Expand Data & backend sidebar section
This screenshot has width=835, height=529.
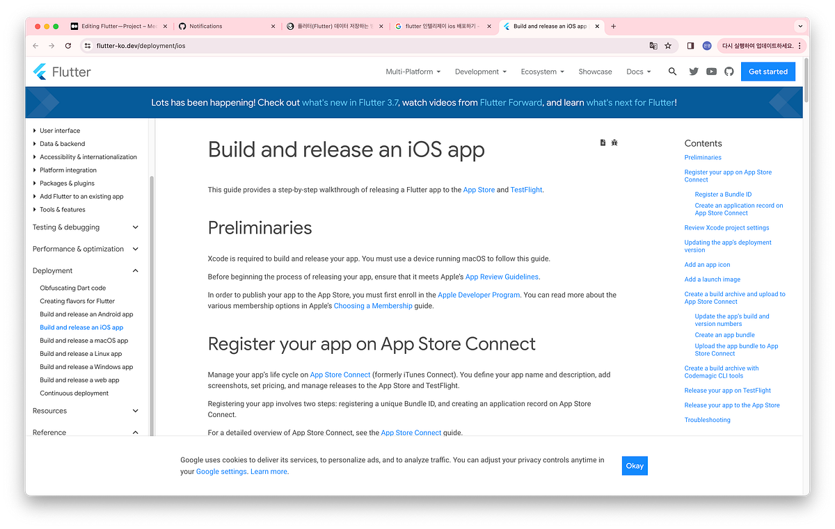tap(59, 144)
